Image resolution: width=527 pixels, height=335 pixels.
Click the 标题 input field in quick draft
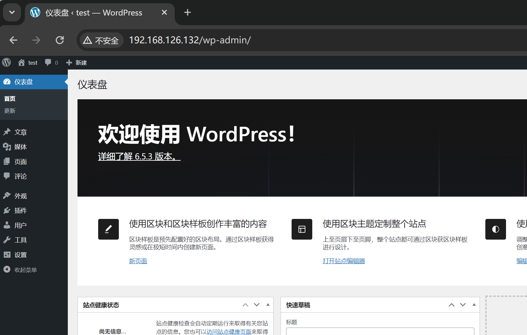(x=380, y=331)
